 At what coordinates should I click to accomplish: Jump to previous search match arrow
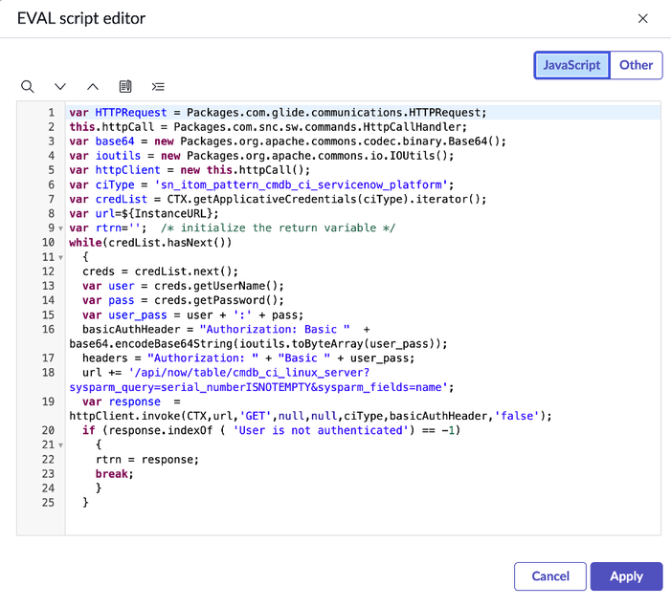pyautogui.click(x=93, y=87)
